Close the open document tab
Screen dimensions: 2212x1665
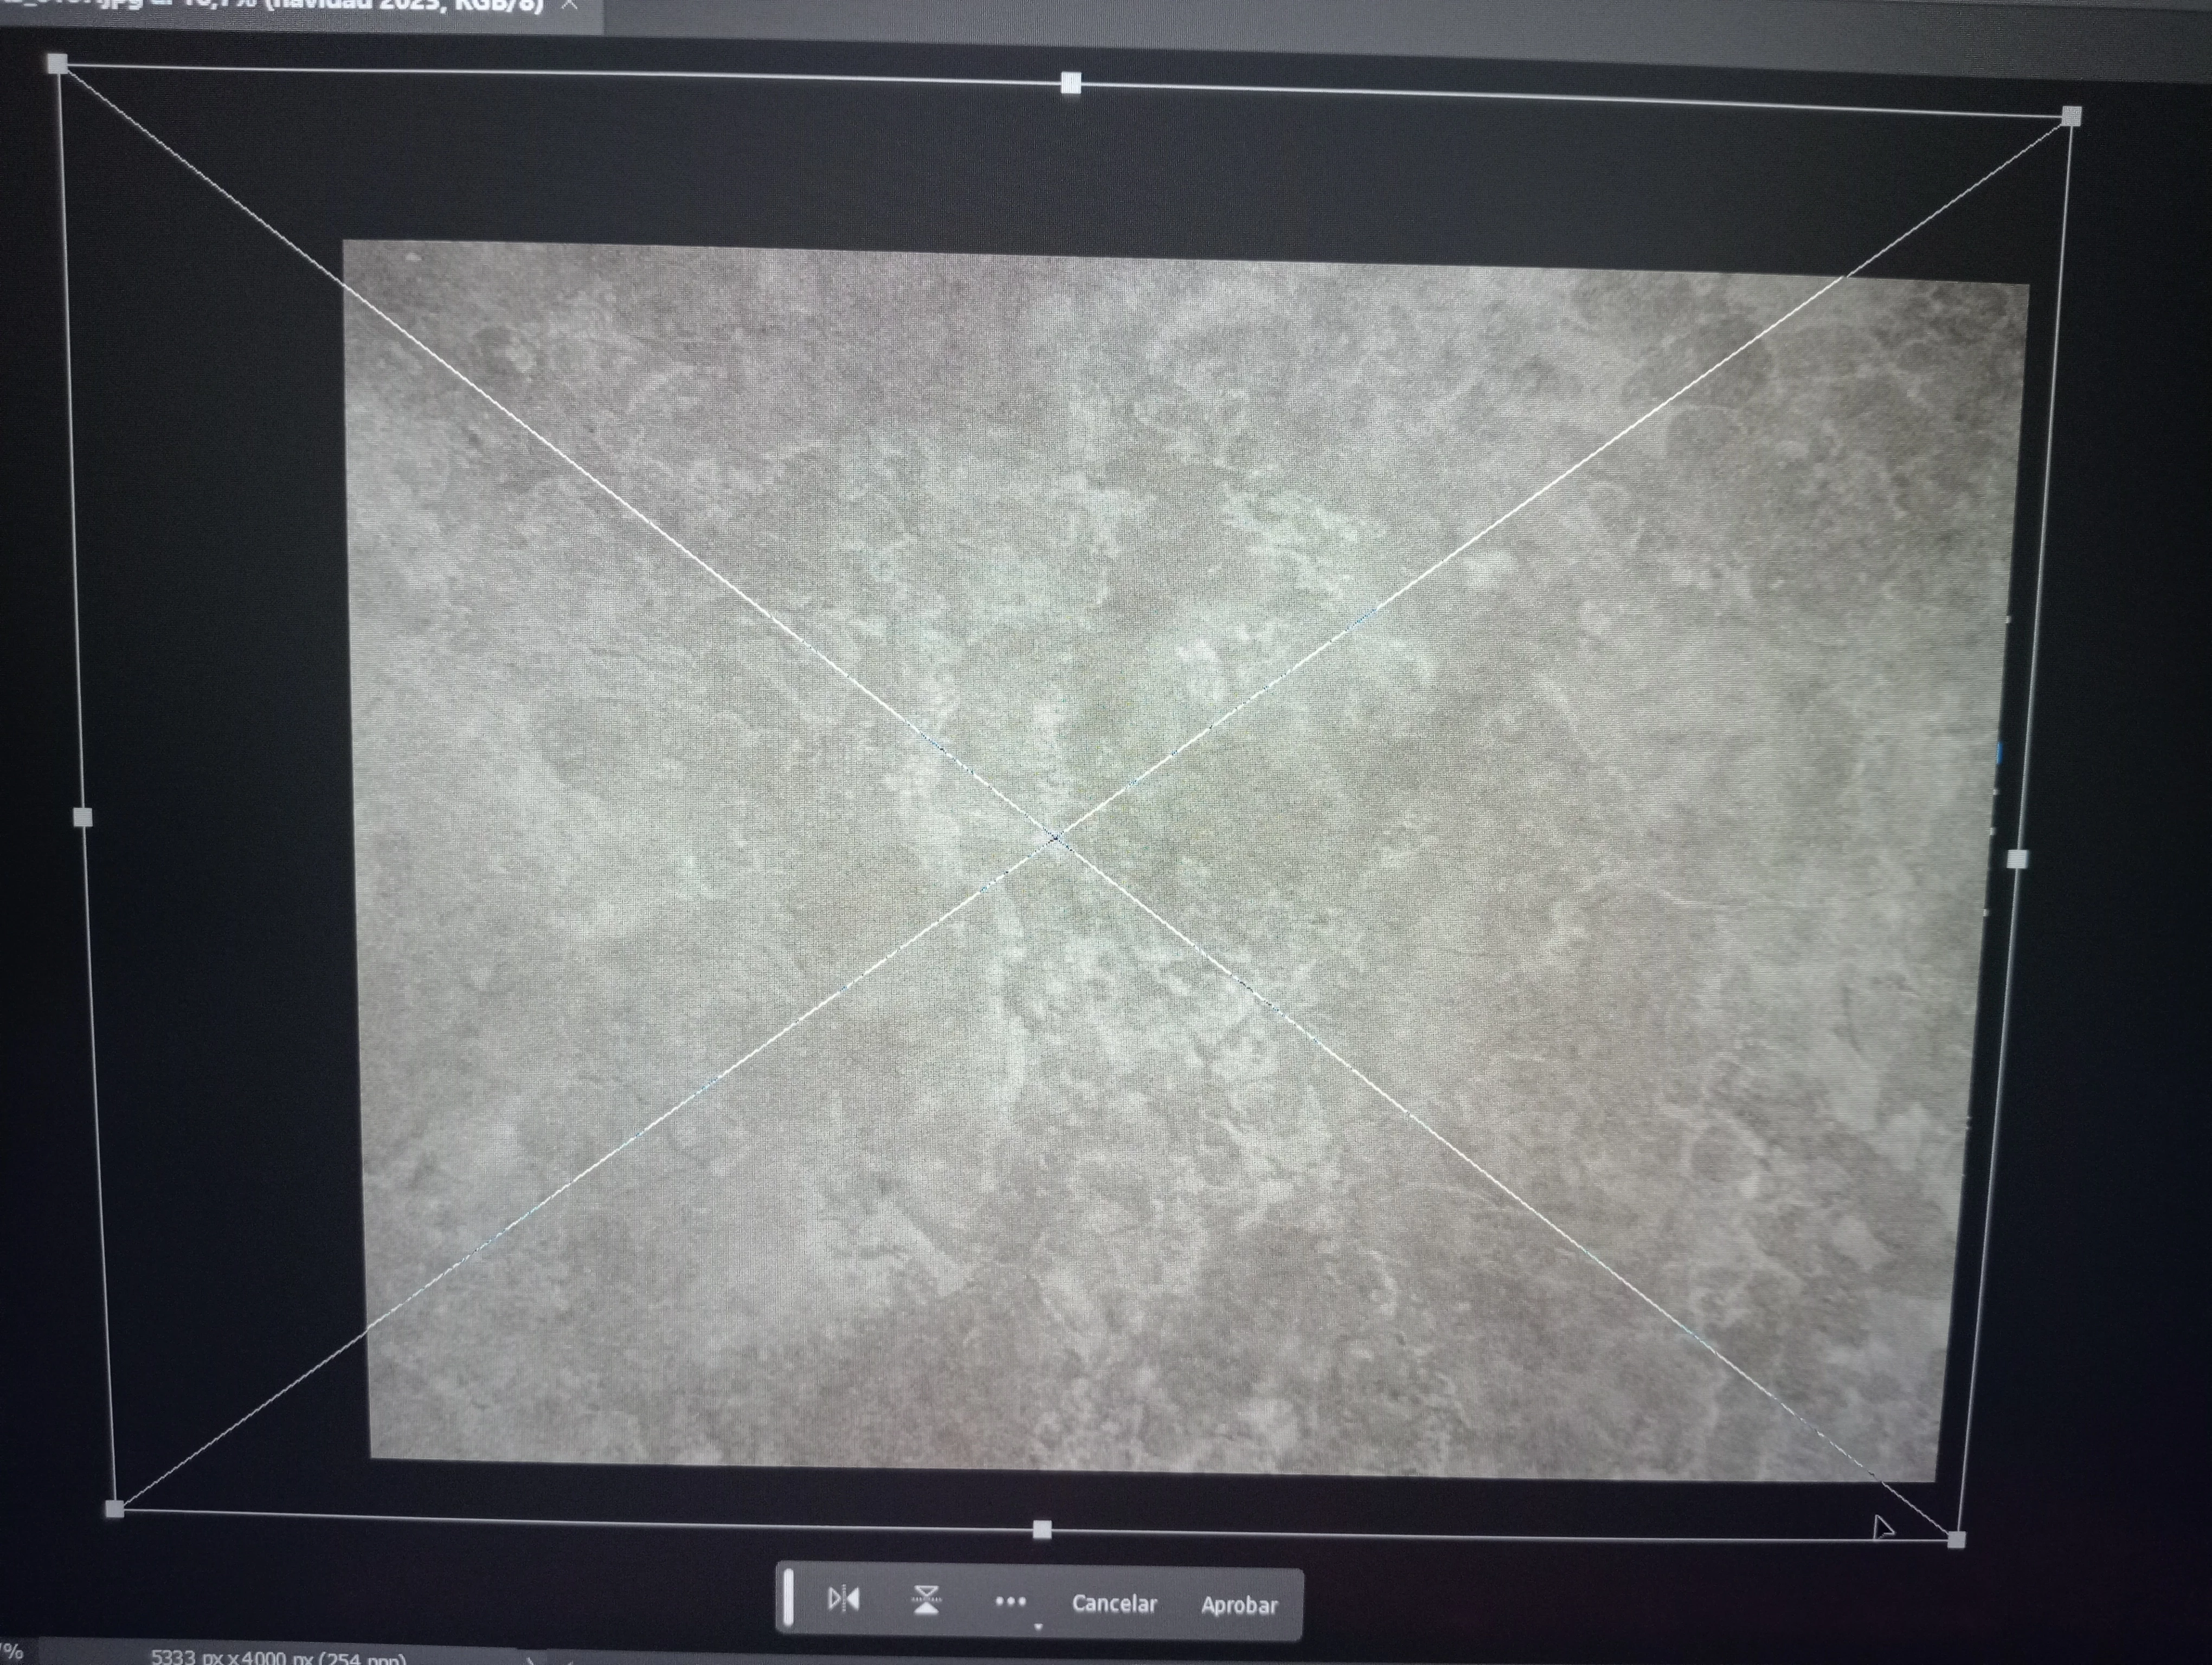click(x=570, y=5)
